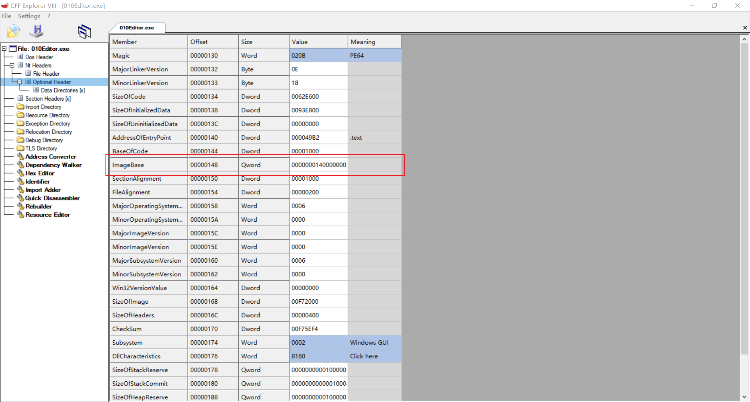The width and height of the screenshot is (750, 402).
Task: Click the Nt Headers node icon
Action: [20, 65]
